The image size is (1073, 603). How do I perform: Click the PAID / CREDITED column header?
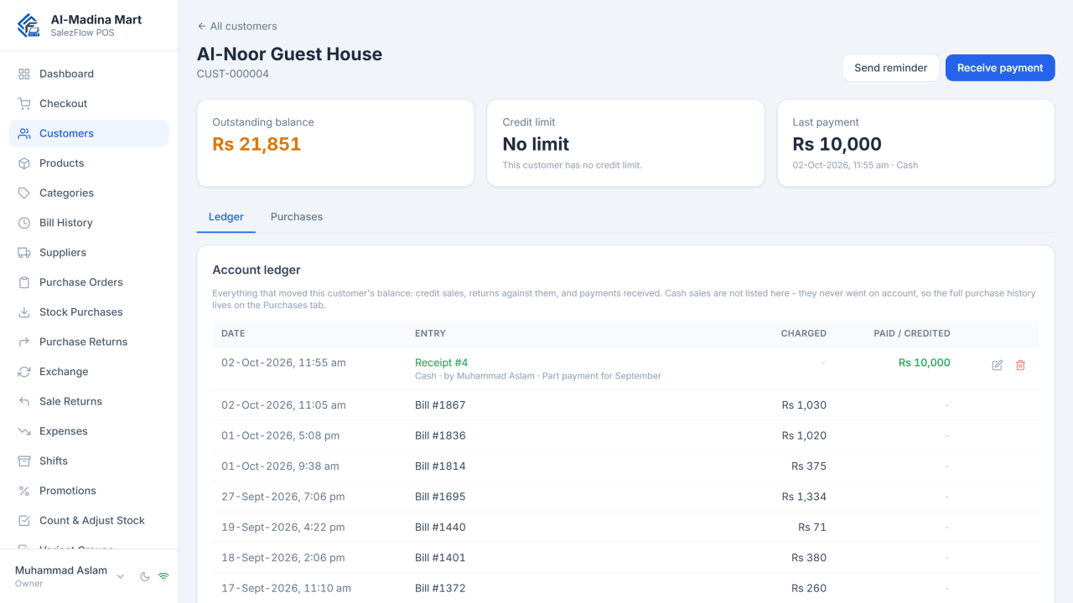point(912,333)
